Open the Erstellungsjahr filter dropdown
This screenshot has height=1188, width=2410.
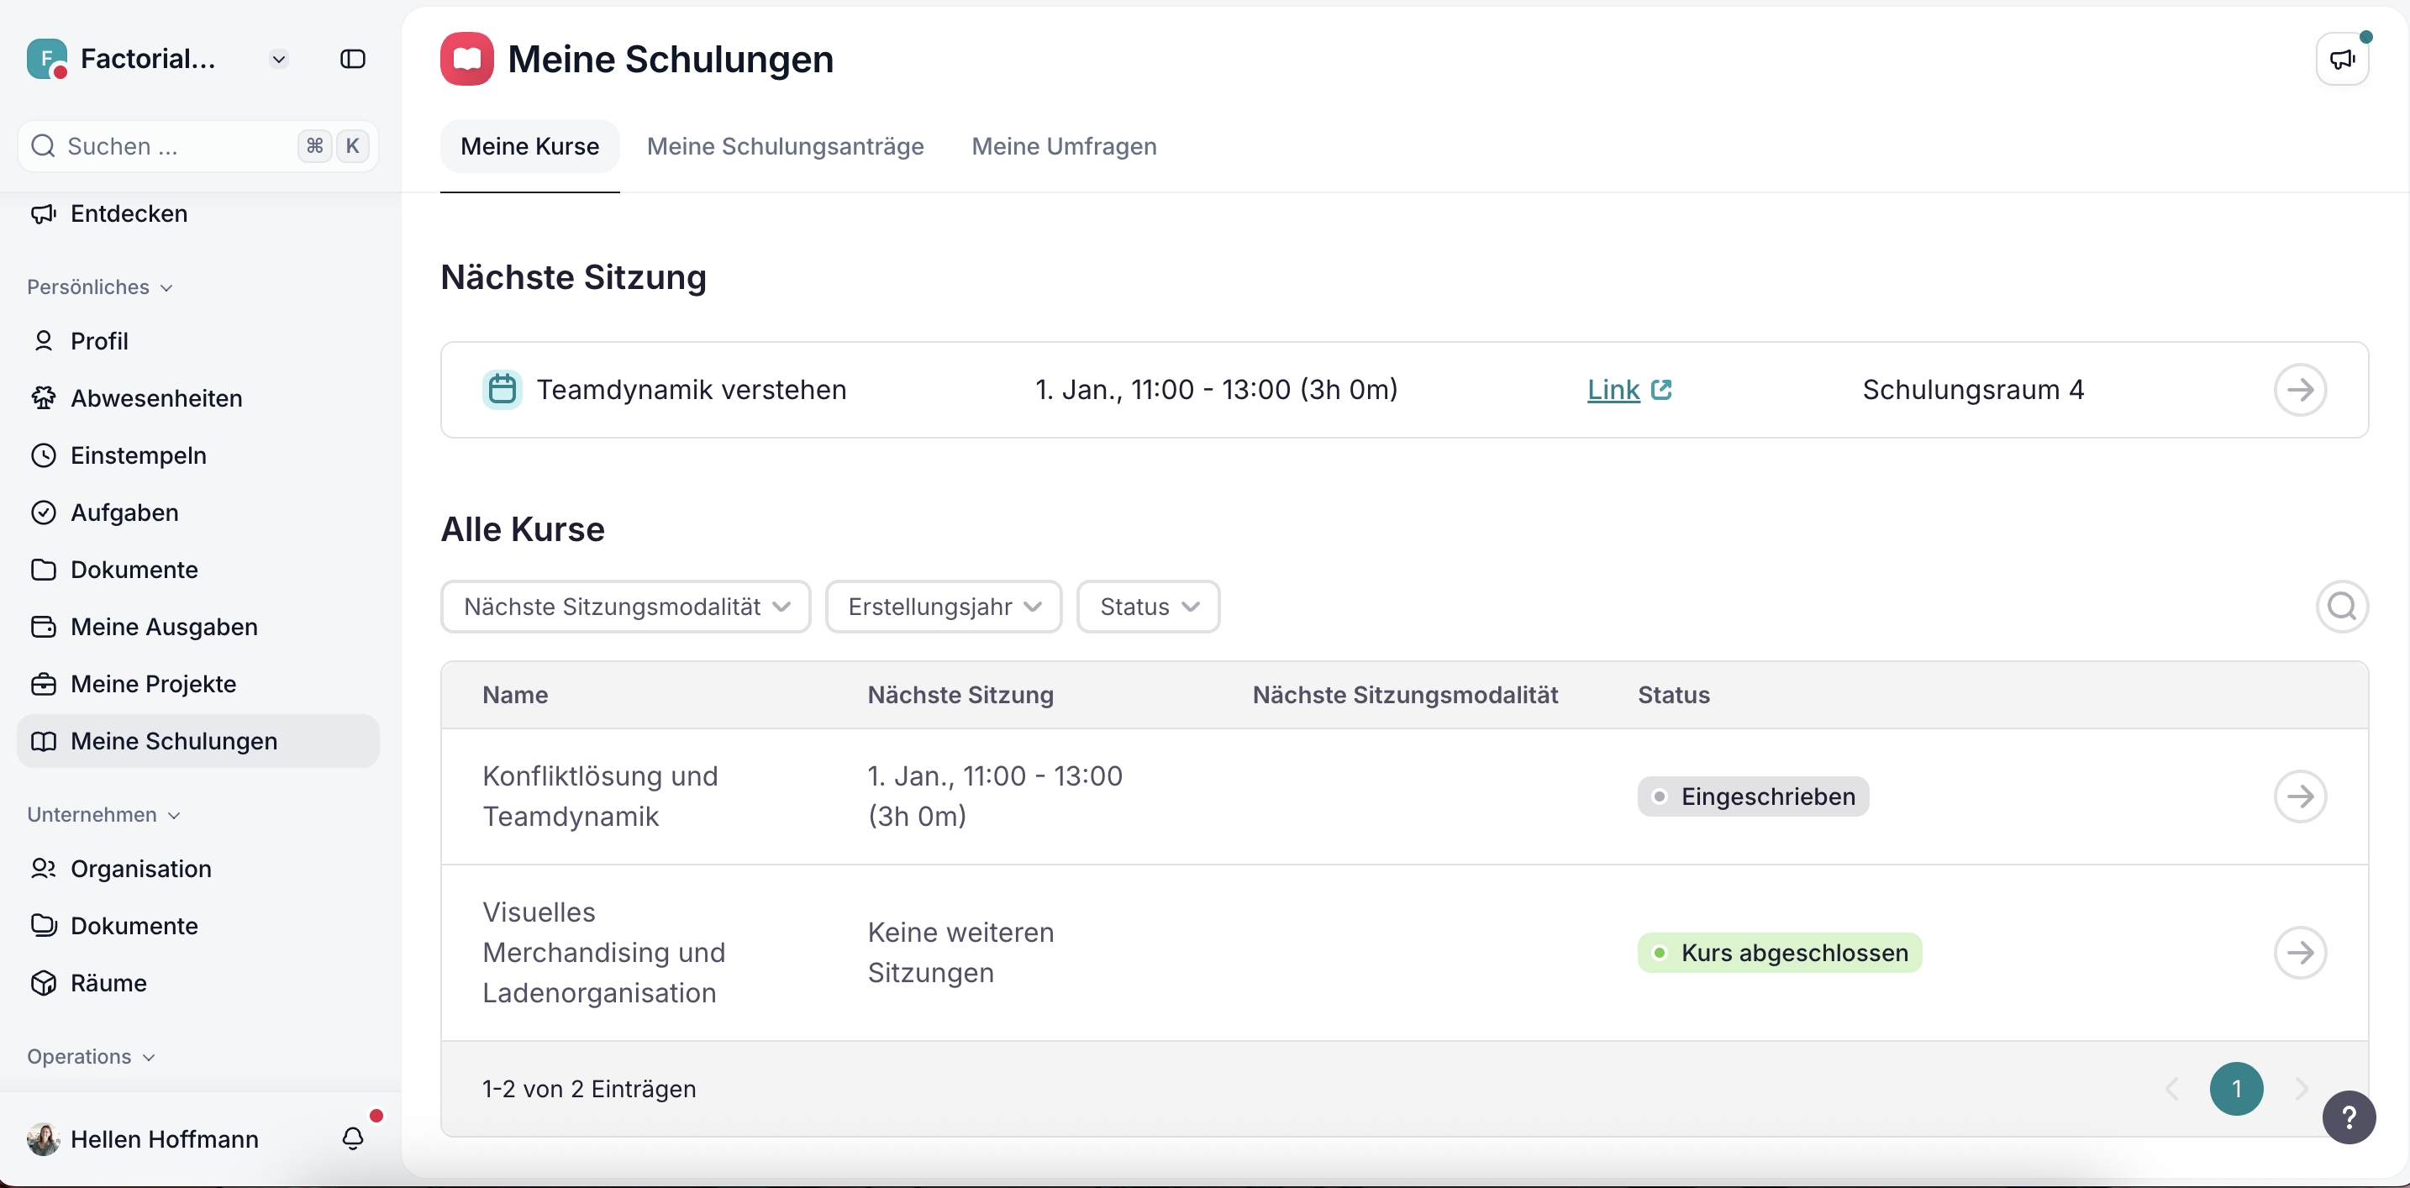pyautogui.click(x=943, y=606)
